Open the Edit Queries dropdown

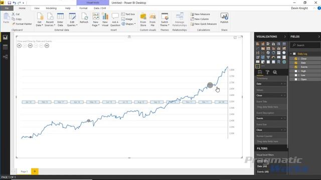(72, 19)
